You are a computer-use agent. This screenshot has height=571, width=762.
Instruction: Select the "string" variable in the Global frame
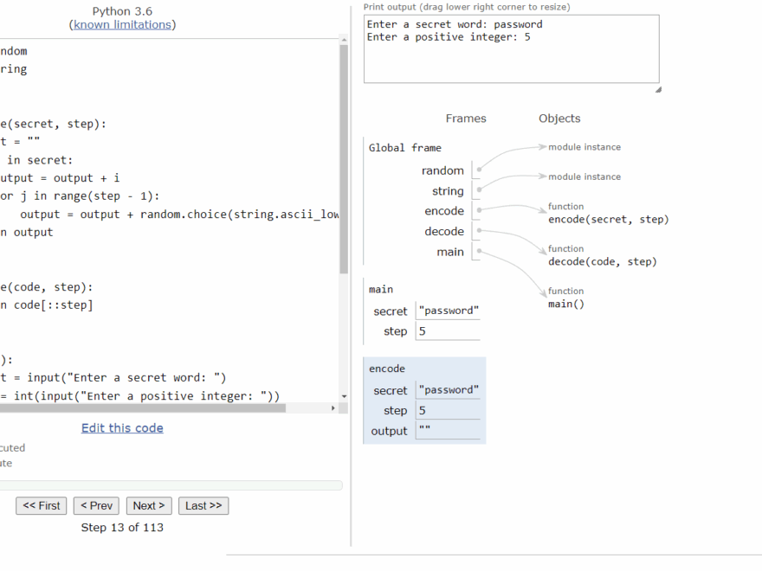pos(449,191)
